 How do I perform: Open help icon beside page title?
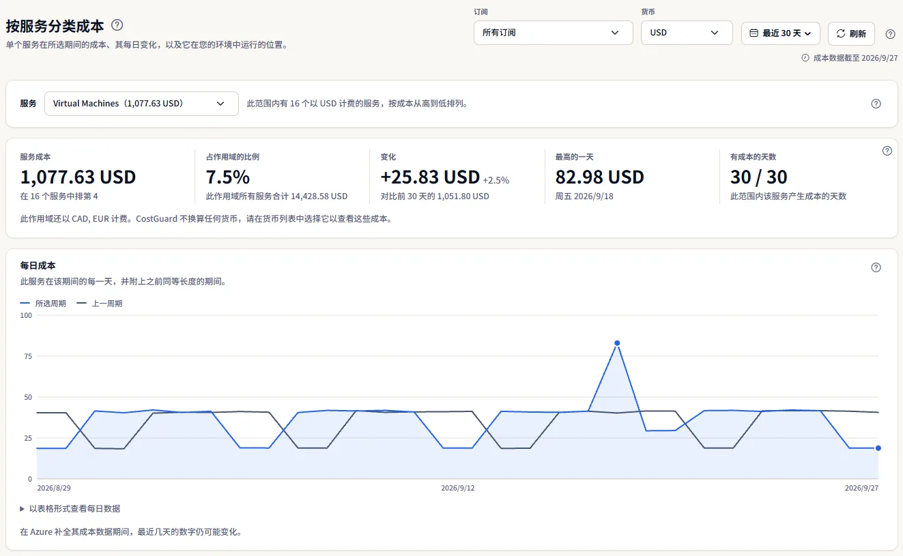(x=117, y=25)
